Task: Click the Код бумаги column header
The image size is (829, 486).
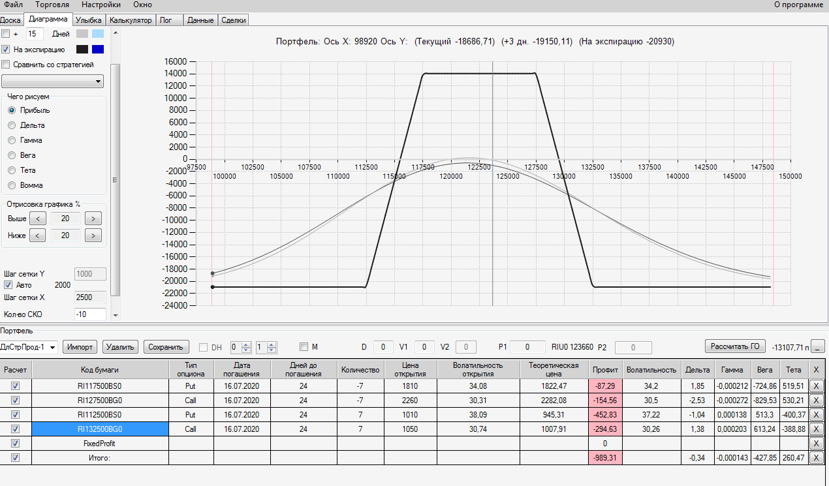Action: (100, 369)
